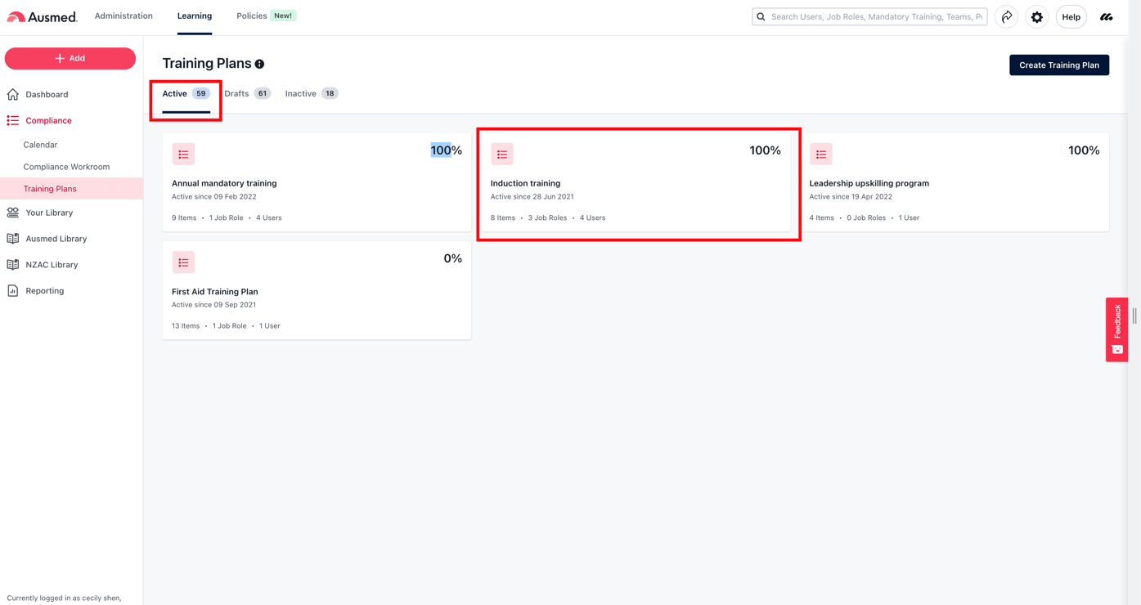The height and width of the screenshot is (605, 1141).
Task: Open the Feedback side tab
Action: coord(1116,329)
